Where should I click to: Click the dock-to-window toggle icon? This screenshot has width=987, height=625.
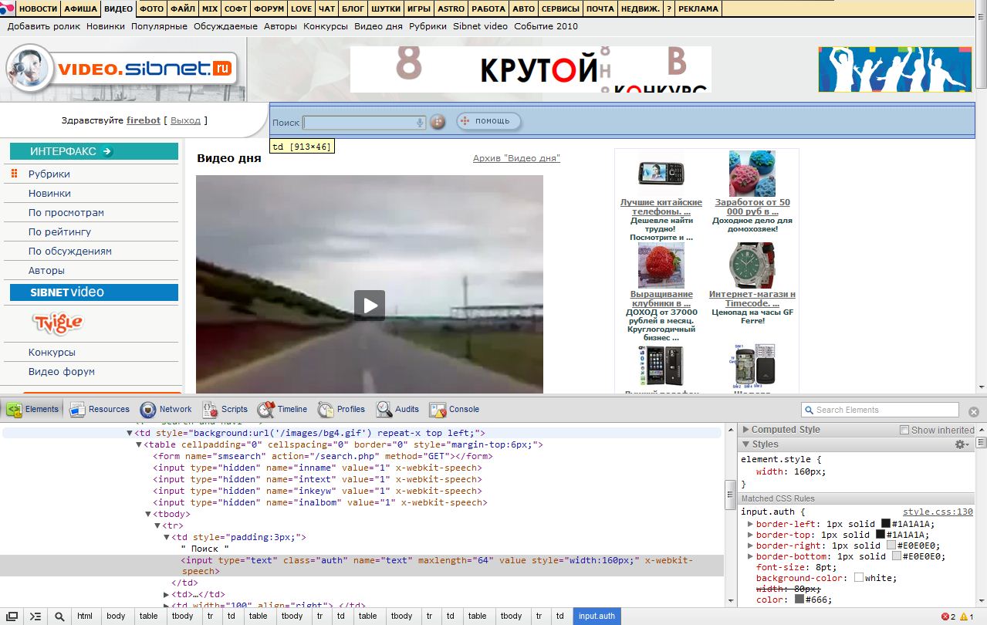click(x=12, y=617)
